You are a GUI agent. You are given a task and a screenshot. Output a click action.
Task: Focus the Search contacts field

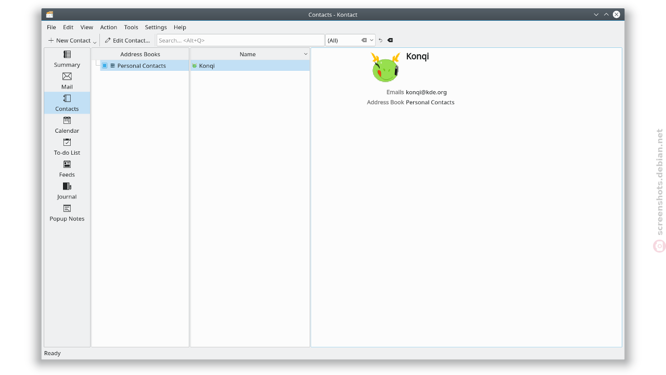click(x=240, y=40)
